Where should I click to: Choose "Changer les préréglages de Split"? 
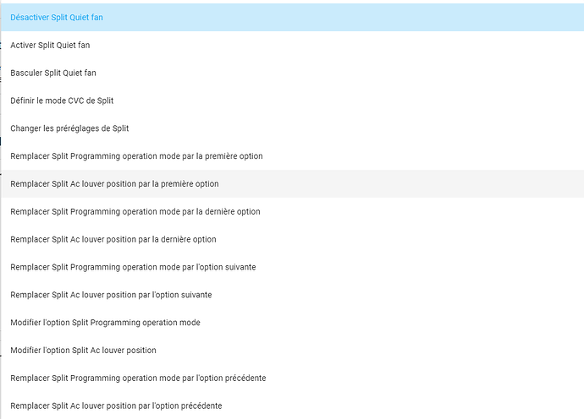click(x=69, y=128)
